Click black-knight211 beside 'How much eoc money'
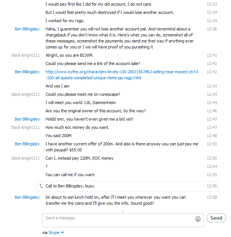 click(x=25, y=127)
